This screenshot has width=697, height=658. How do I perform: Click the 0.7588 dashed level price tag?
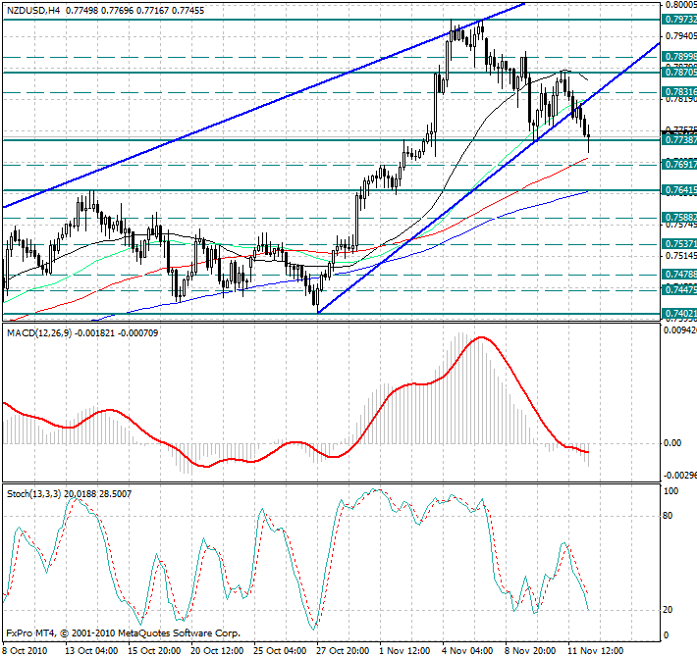coord(679,218)
